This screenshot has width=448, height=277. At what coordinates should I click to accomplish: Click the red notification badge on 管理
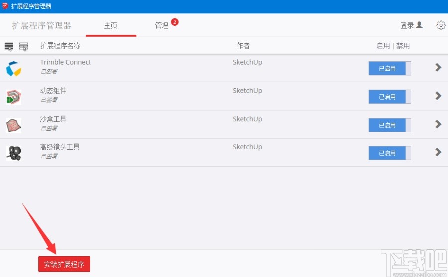pos(175,22)
